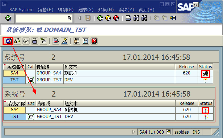Image resolution: width=223 pixels, height=138 pixels.
Task: Click the yellow Exit arrow icon
Action: [x=108, y=18]
